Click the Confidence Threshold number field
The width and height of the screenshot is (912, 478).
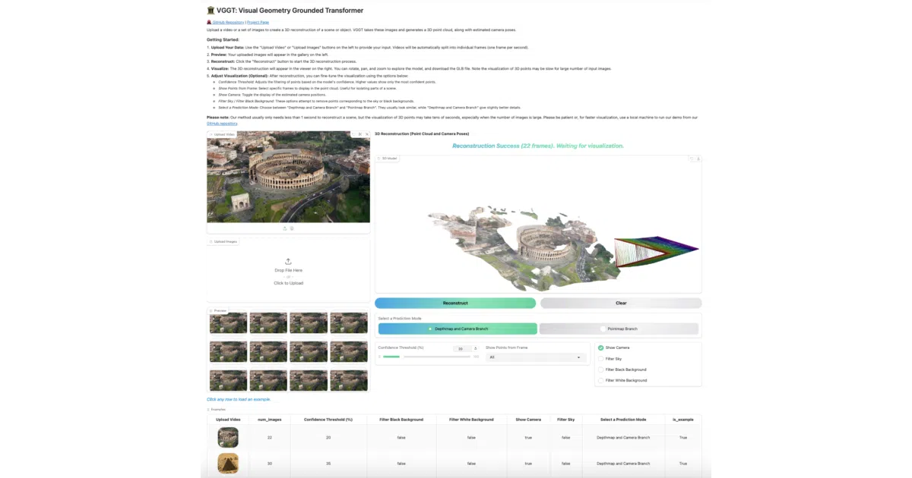click(x=461, y=348)
